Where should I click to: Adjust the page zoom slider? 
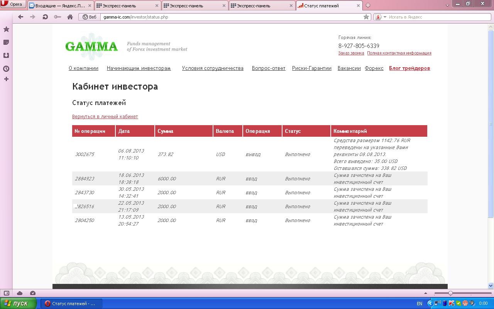coord(450,293)
